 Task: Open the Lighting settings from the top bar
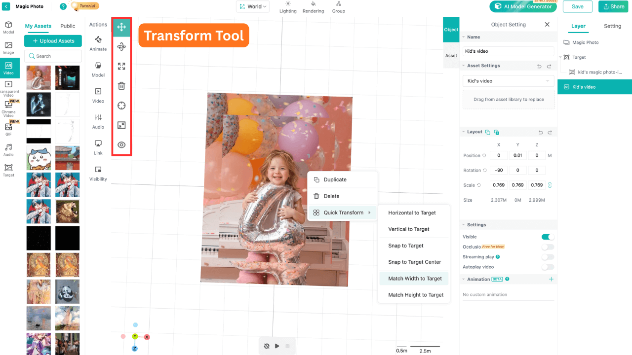288,6
